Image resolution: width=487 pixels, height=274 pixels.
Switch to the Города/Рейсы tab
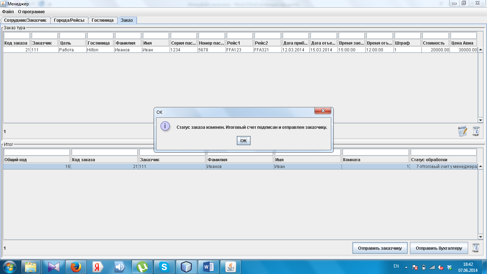pyautogui.click(x=69, y=20)
